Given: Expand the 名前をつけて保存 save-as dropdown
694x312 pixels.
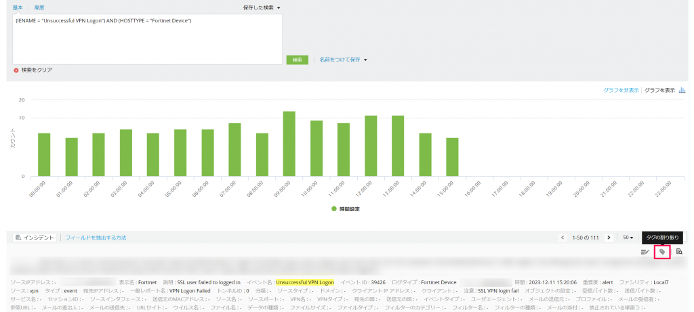Looking at the screenshot, I should (344, 60).
